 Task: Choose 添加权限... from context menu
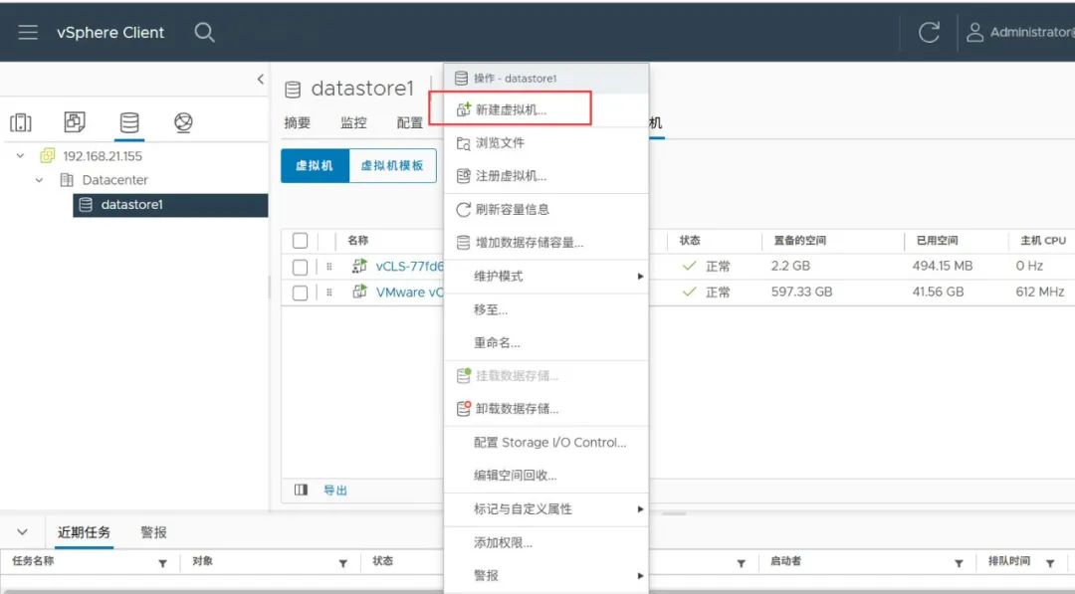[x=545, y=542]
